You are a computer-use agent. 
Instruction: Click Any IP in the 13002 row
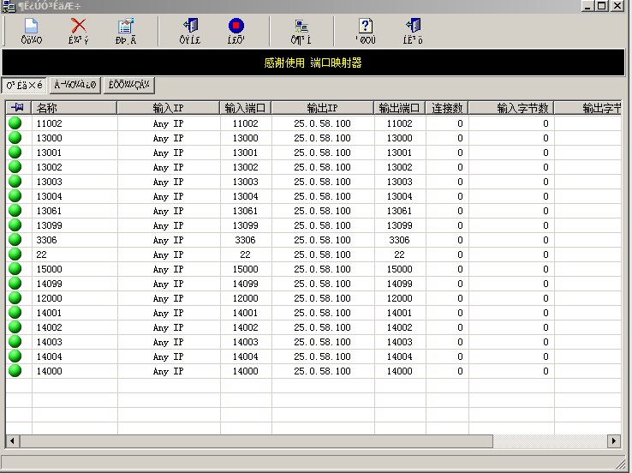[x=168, y=167]
